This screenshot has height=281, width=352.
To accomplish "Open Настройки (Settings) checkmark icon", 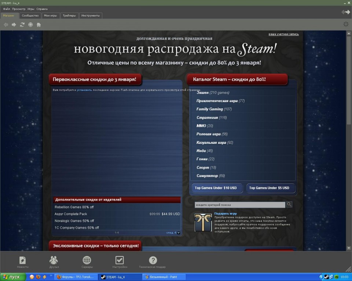I will pyautogui.click(x=120, y=260).
